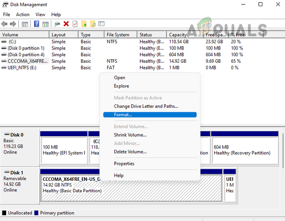Viewport: 285px width, 221px height.
Task: Select the Disk 0 label panel
Action: (20, 147)
